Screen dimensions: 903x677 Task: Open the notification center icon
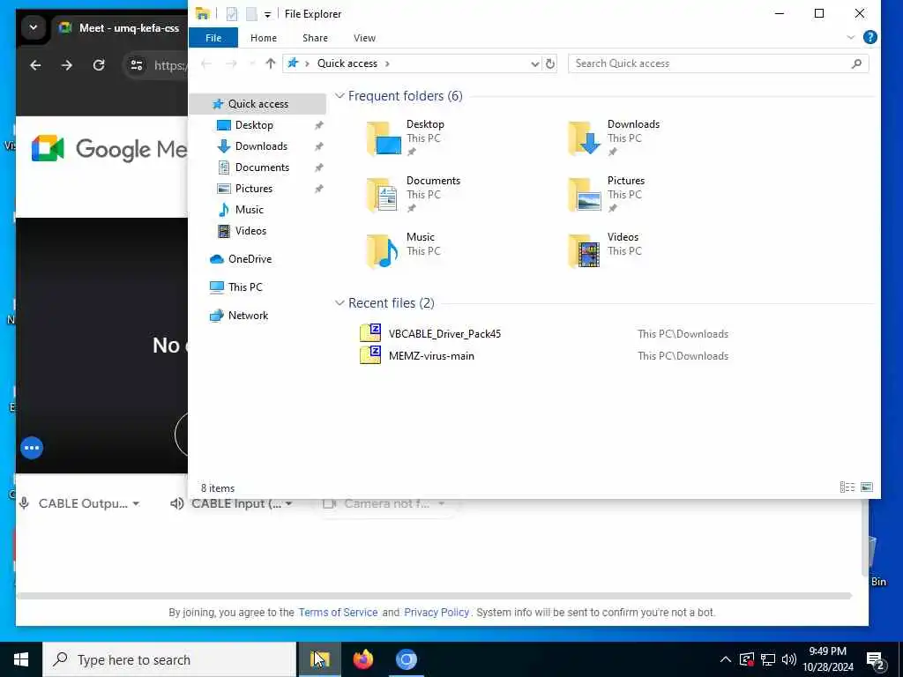pyautogui.click(x=876, y=660)
